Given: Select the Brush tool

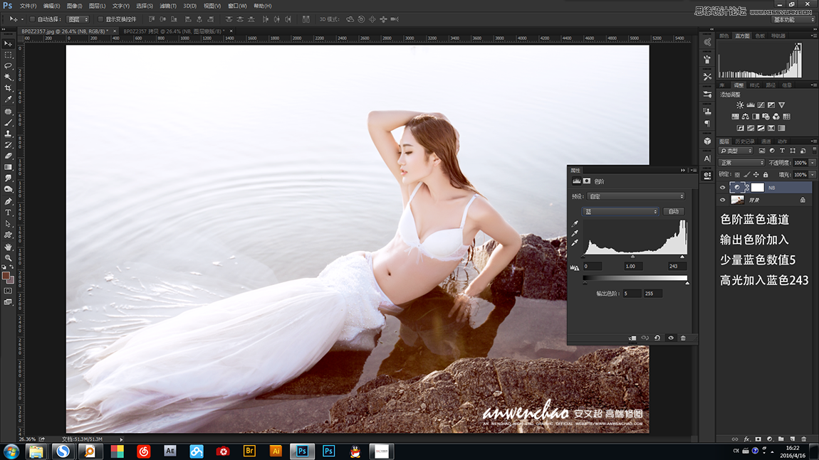Looking at the screenshot, I should pos(8,122).
